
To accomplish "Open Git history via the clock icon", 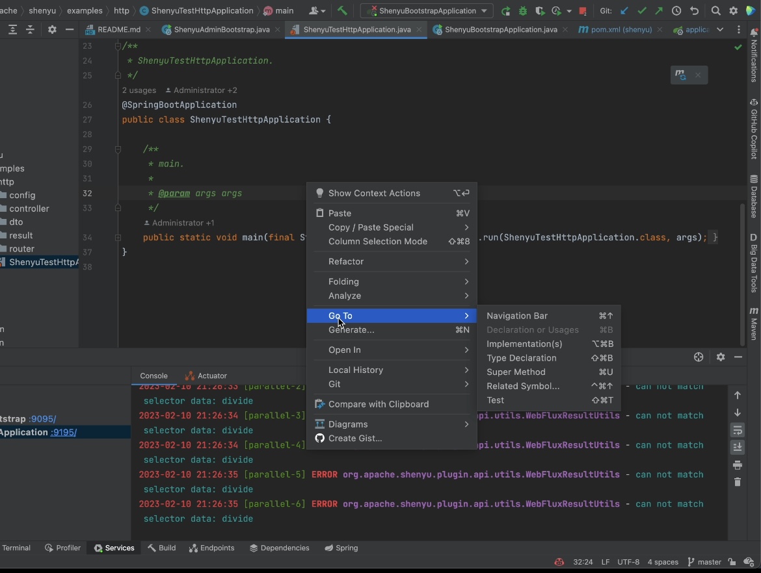I will click(676, 11).
